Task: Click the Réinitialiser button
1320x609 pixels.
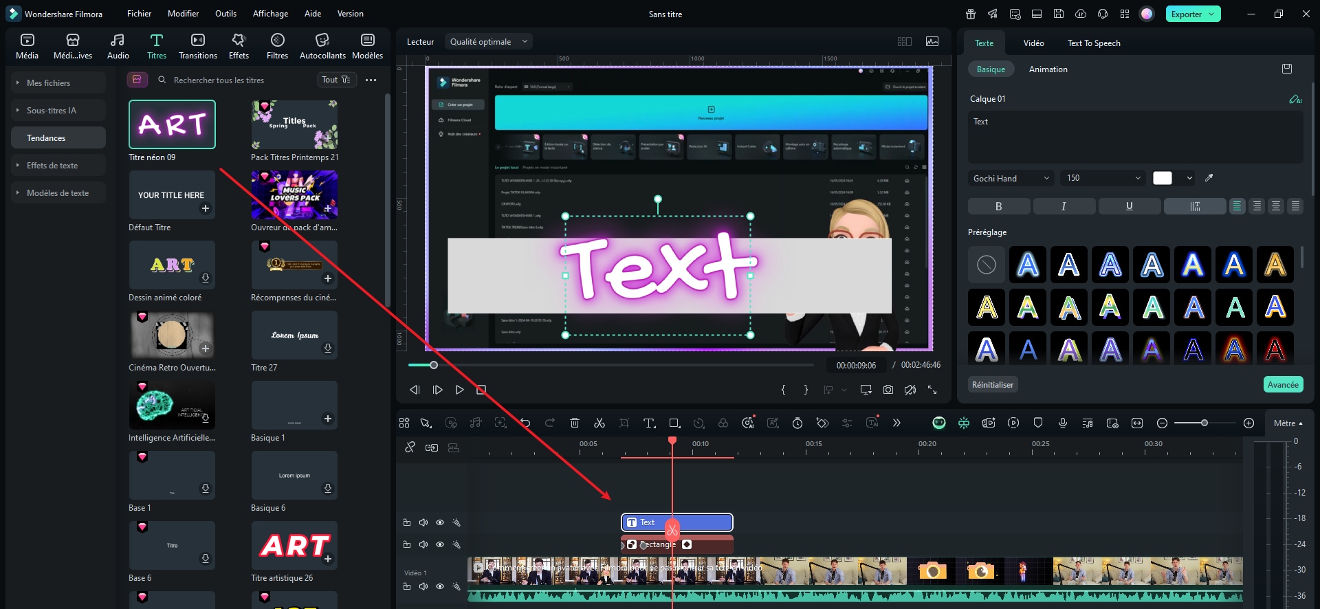Action: (992, 385)
